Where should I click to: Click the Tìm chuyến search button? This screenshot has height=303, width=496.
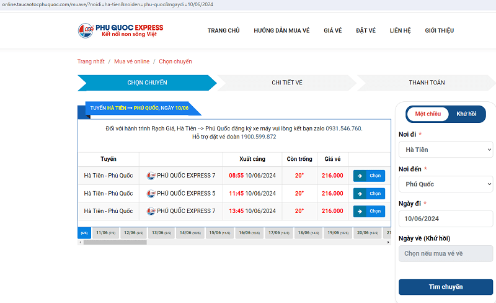click(445, 287)
